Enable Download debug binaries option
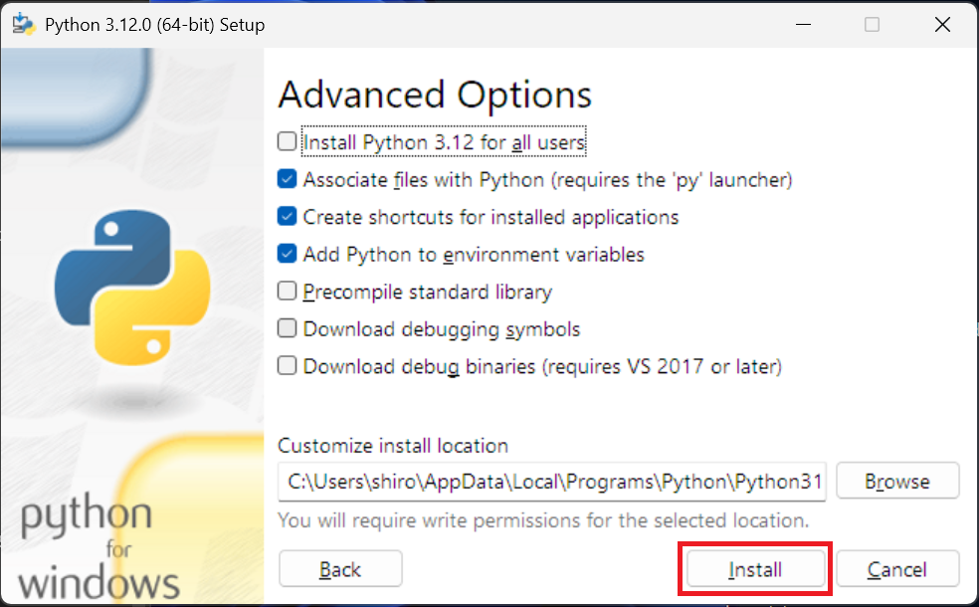979x607 pixels. tap(288, 365)
